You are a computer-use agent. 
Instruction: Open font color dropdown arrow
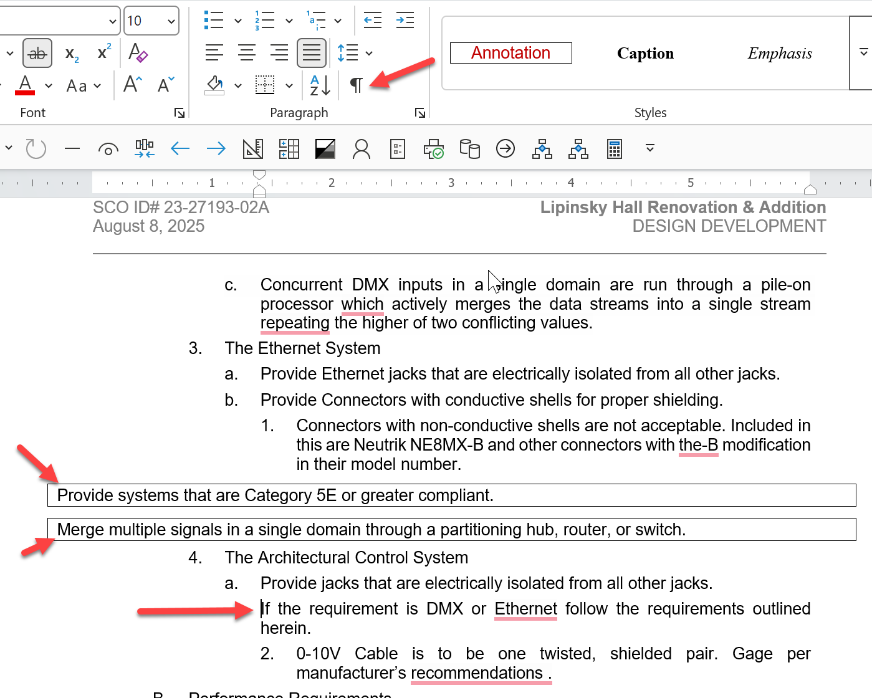49,85
